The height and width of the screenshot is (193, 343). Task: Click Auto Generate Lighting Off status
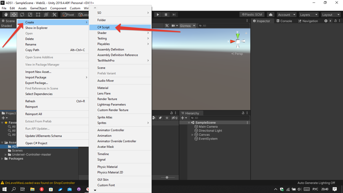316,183
